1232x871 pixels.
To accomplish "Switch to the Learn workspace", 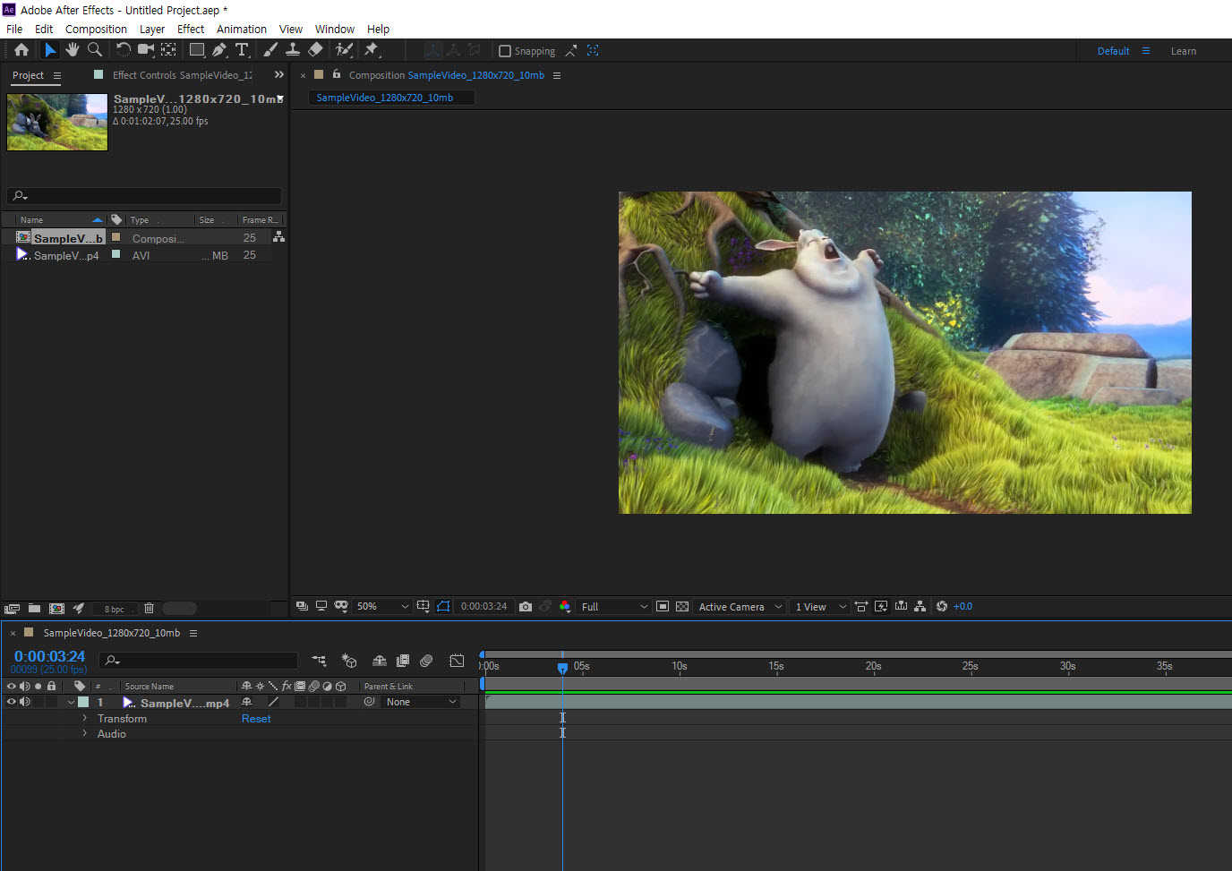I will tap(1183, 51).
